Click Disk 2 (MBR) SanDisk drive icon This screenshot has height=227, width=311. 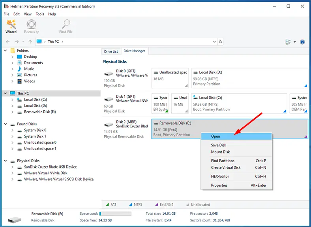pos(109,125)
